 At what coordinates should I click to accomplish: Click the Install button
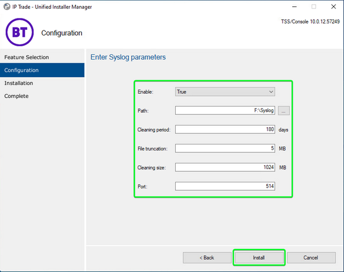(259, 258)
